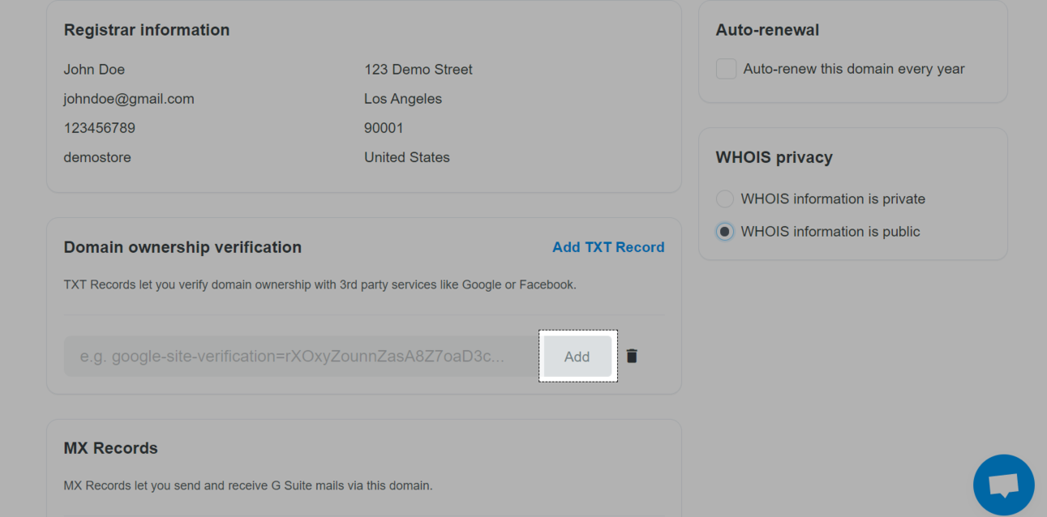Enable auto-renew this domain every year

726,69
